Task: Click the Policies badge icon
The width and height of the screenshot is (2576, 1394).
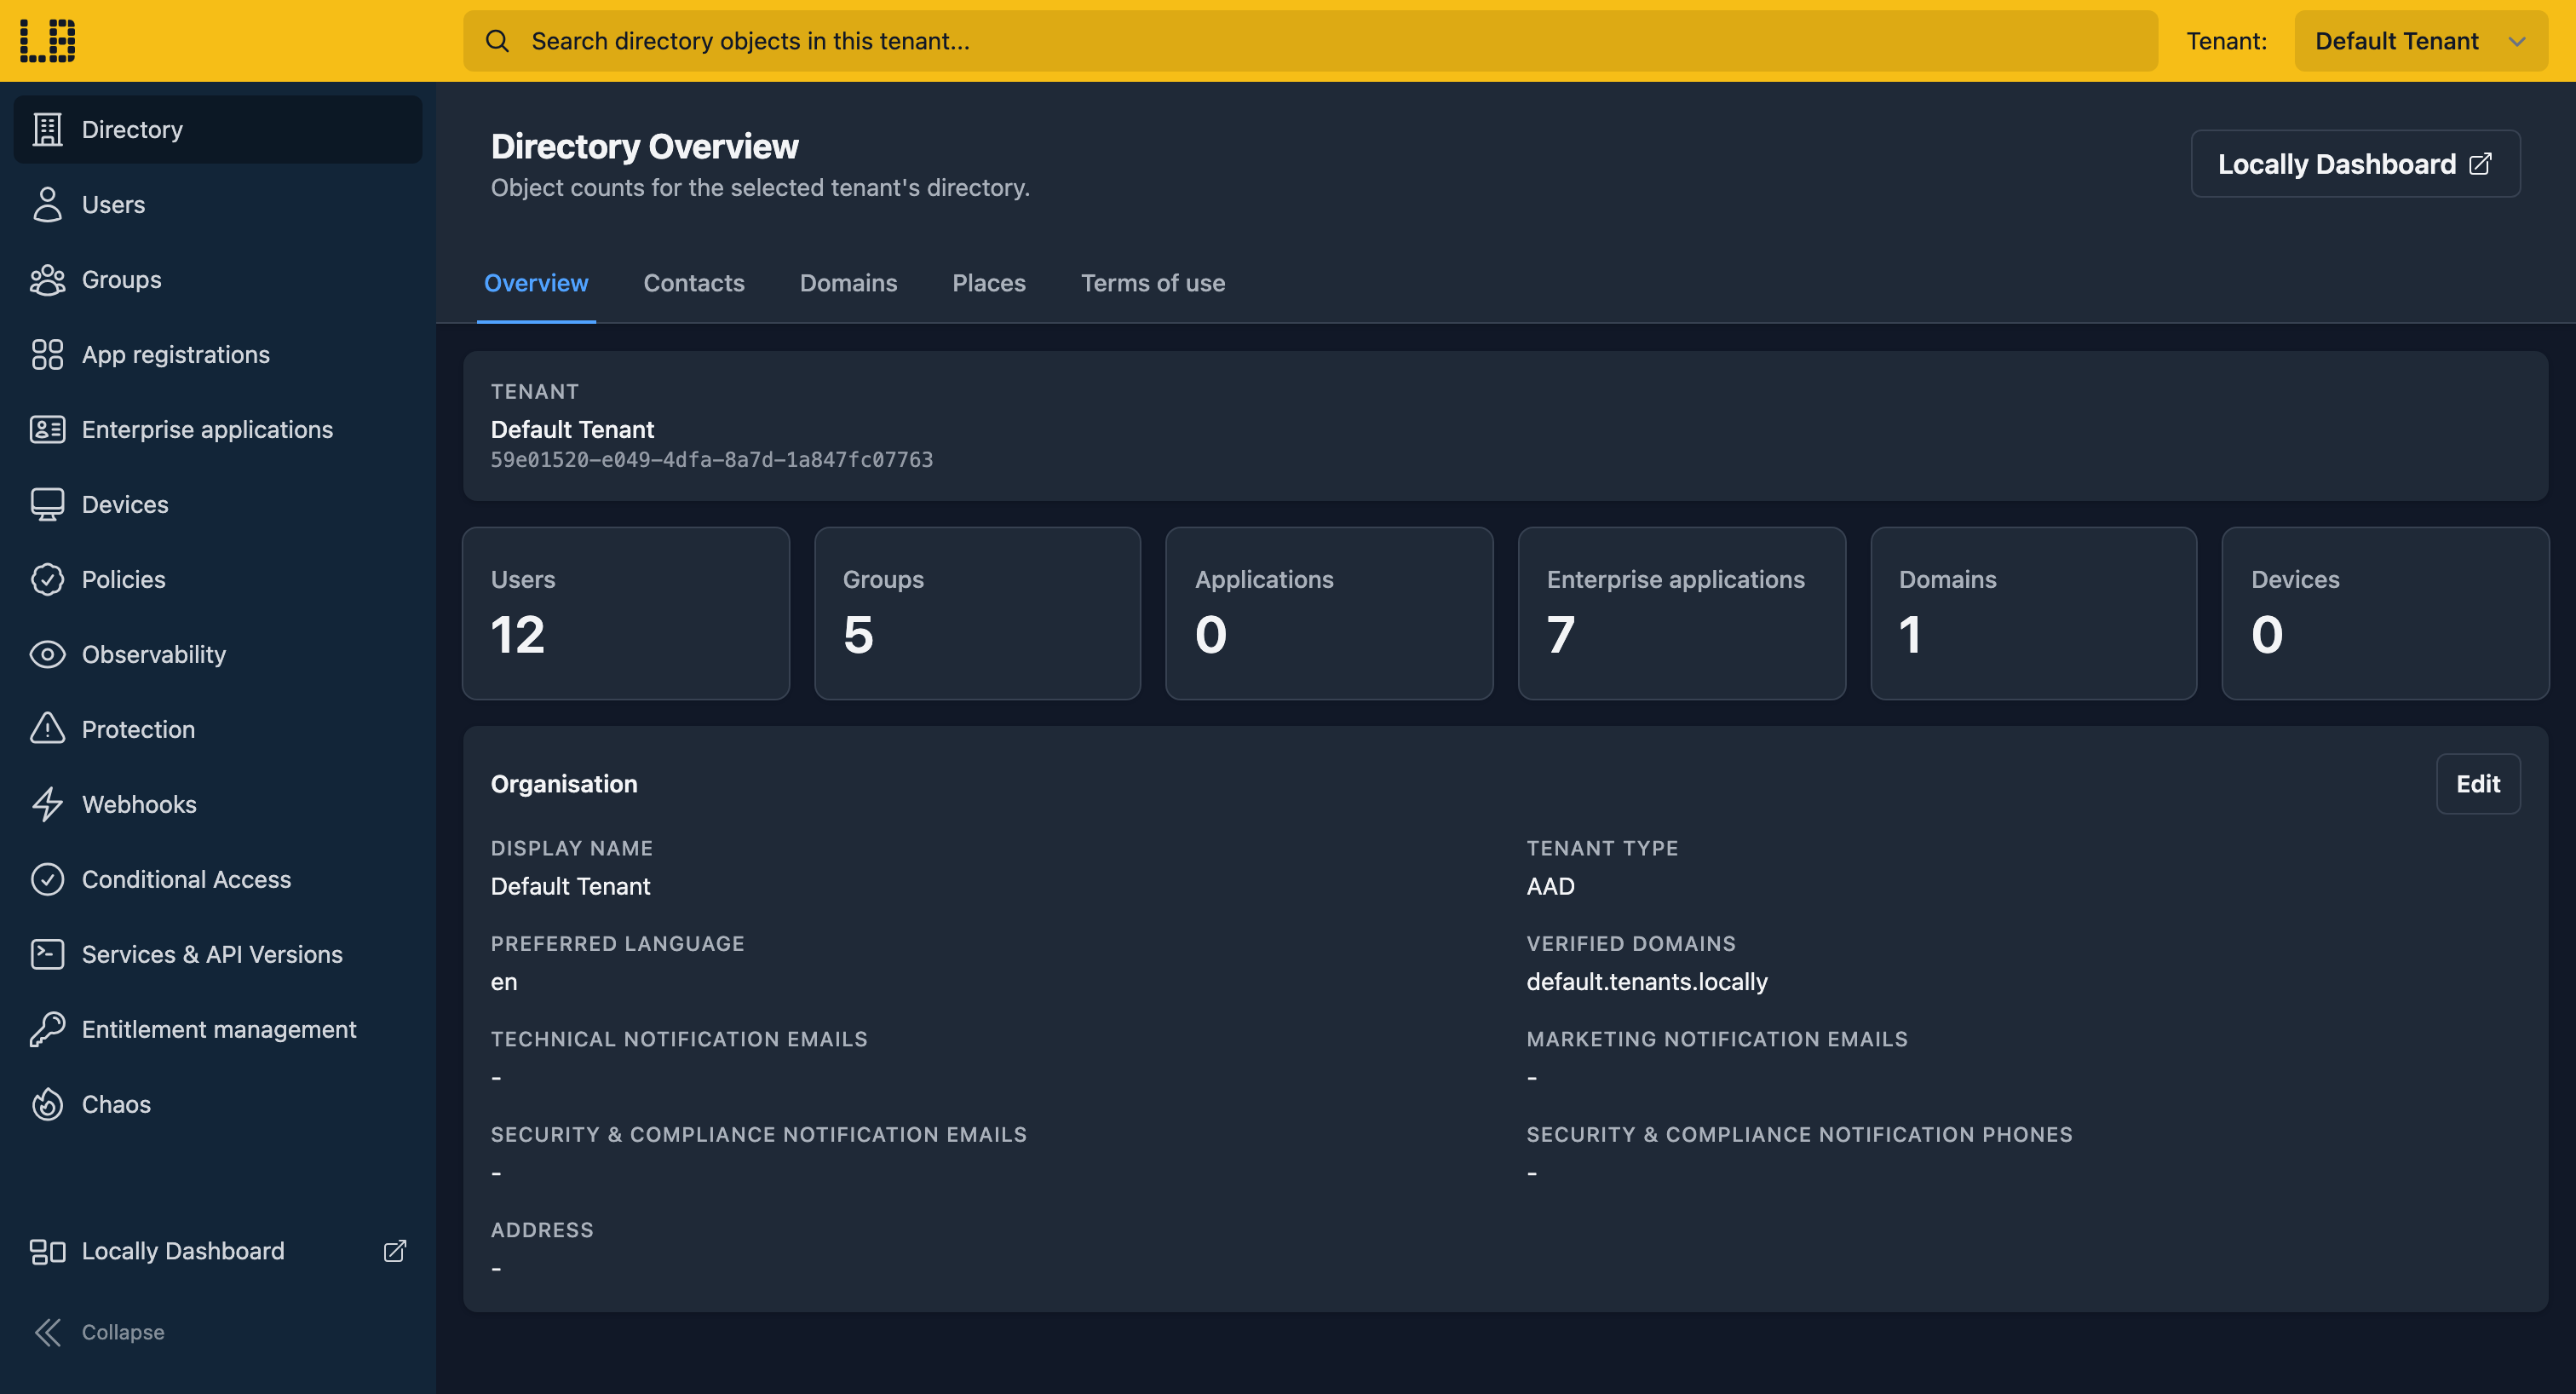Action: (47, 580)
